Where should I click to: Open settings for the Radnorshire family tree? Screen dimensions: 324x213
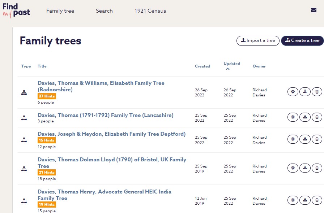[x=293, y=92]
